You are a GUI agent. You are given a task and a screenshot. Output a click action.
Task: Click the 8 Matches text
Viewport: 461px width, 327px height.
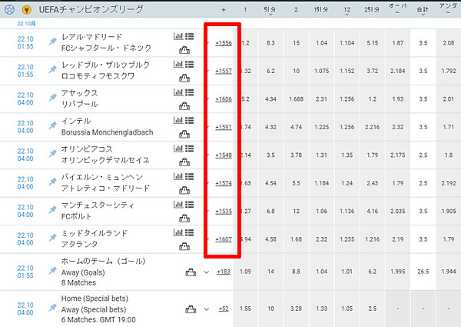point(79,283)
